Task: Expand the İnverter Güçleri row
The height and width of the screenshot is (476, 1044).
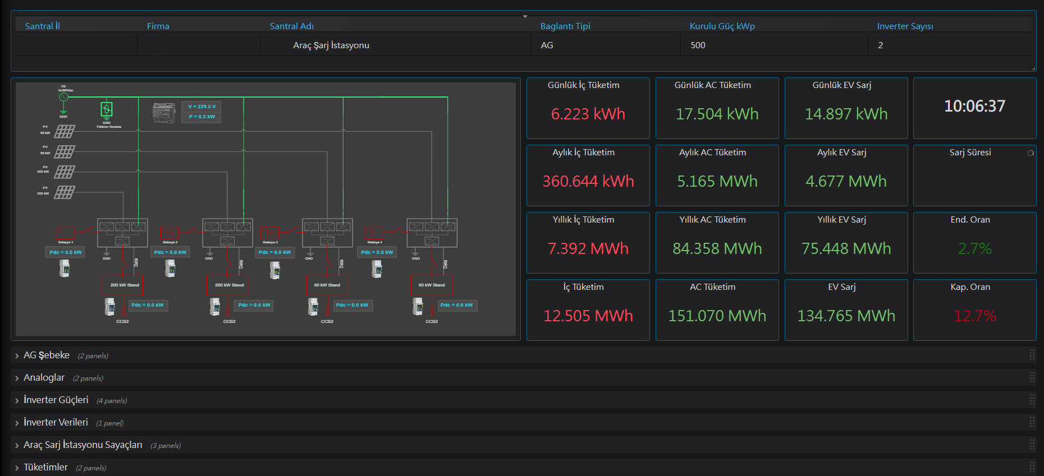Action: click(x=56, y=400)
